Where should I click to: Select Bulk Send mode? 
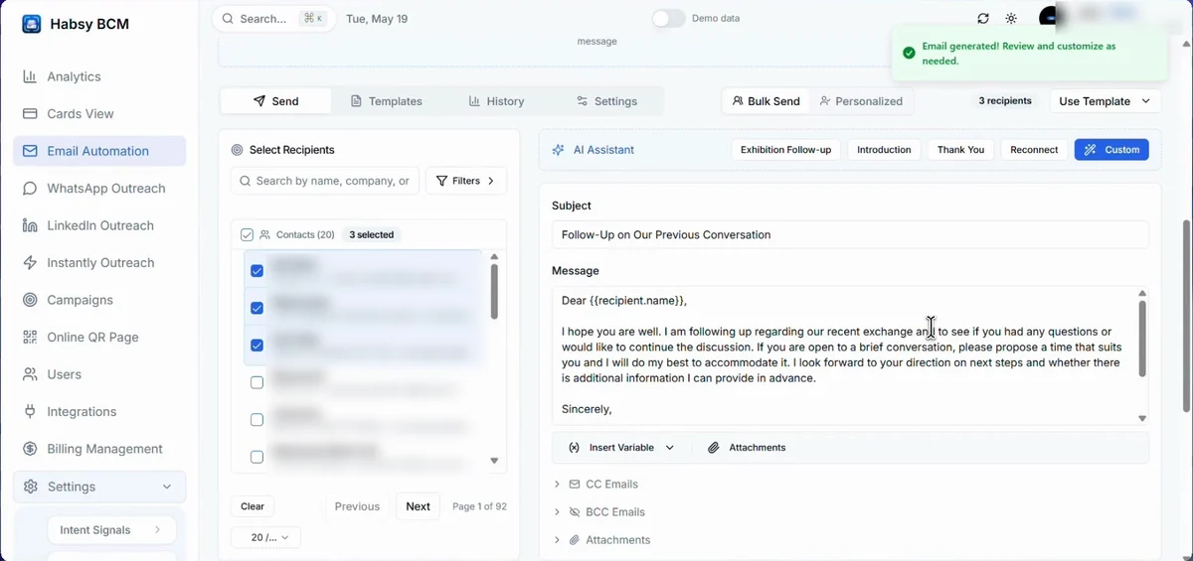[x=767, y=101]
